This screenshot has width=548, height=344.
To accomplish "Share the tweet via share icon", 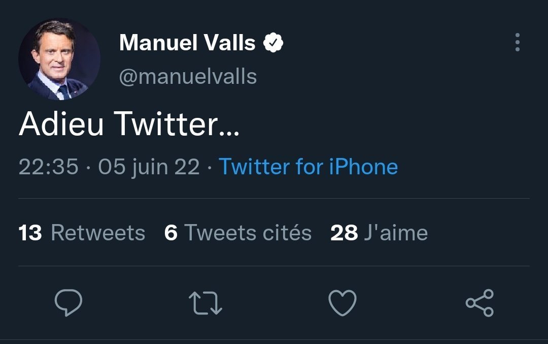I will (x=479, y=303).
